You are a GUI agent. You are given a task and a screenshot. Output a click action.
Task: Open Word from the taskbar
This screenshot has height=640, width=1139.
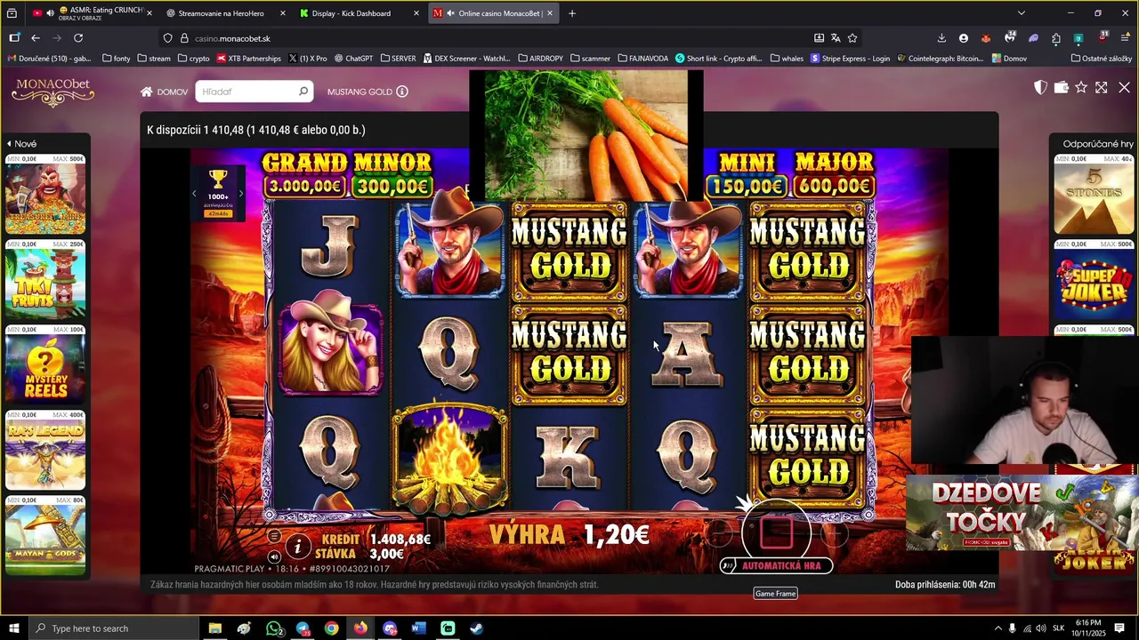pyautogui.click(x=418, y=628)
